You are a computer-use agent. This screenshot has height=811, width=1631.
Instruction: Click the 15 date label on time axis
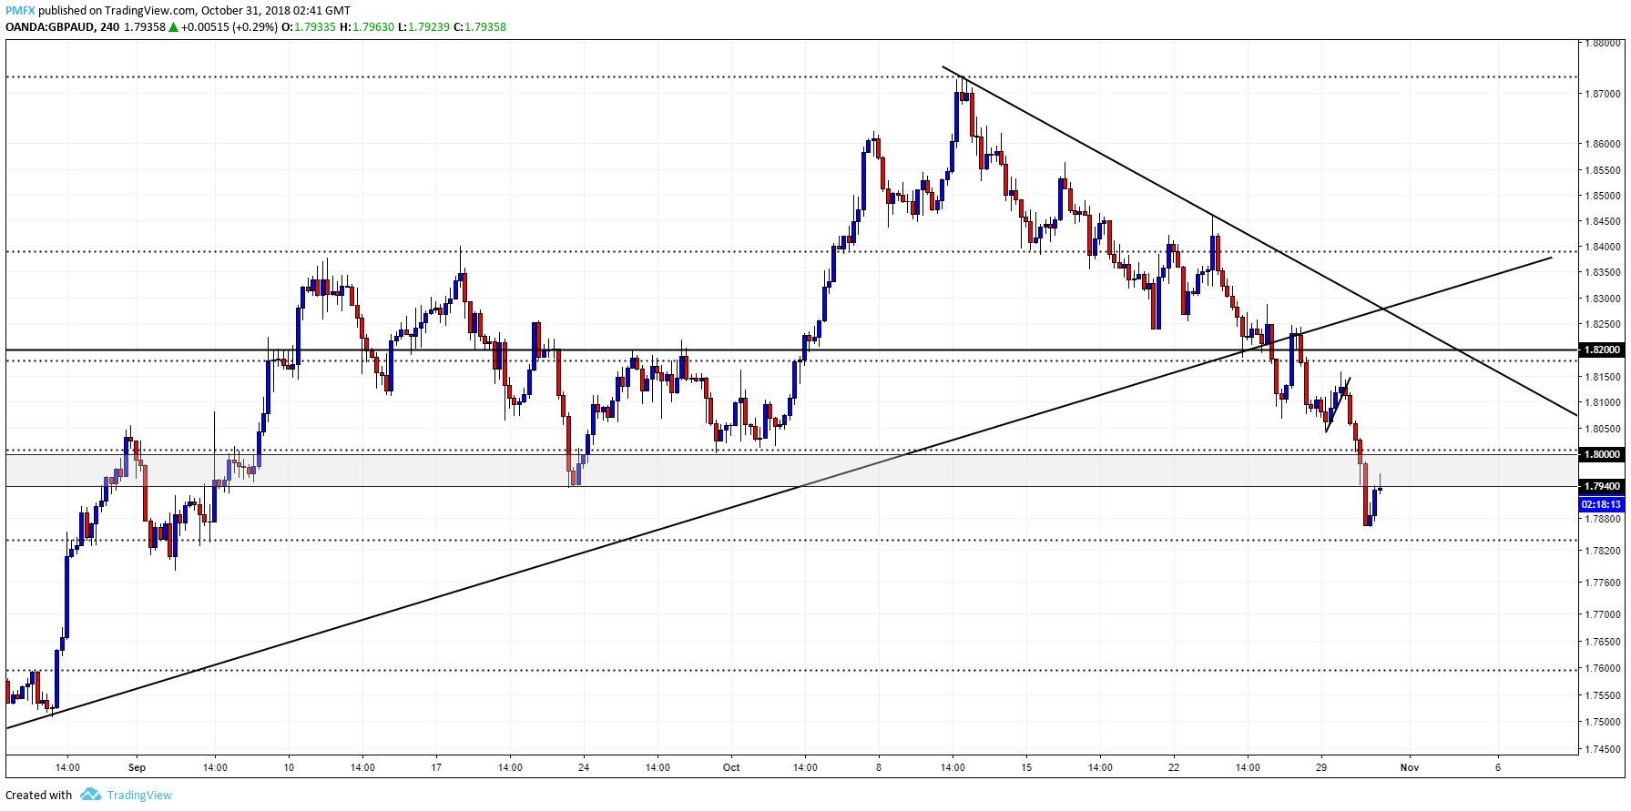pyautogui.click(x=1026, y=767)
